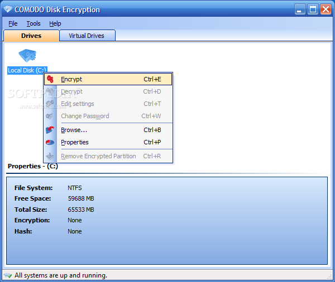335x282 pixels.
Task: Click the window resize grip in status bar
Action: [329, 276]
